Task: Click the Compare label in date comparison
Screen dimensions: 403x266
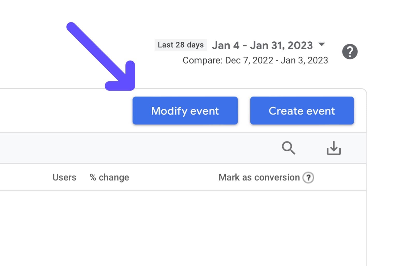Action: [x=202, y=61]
